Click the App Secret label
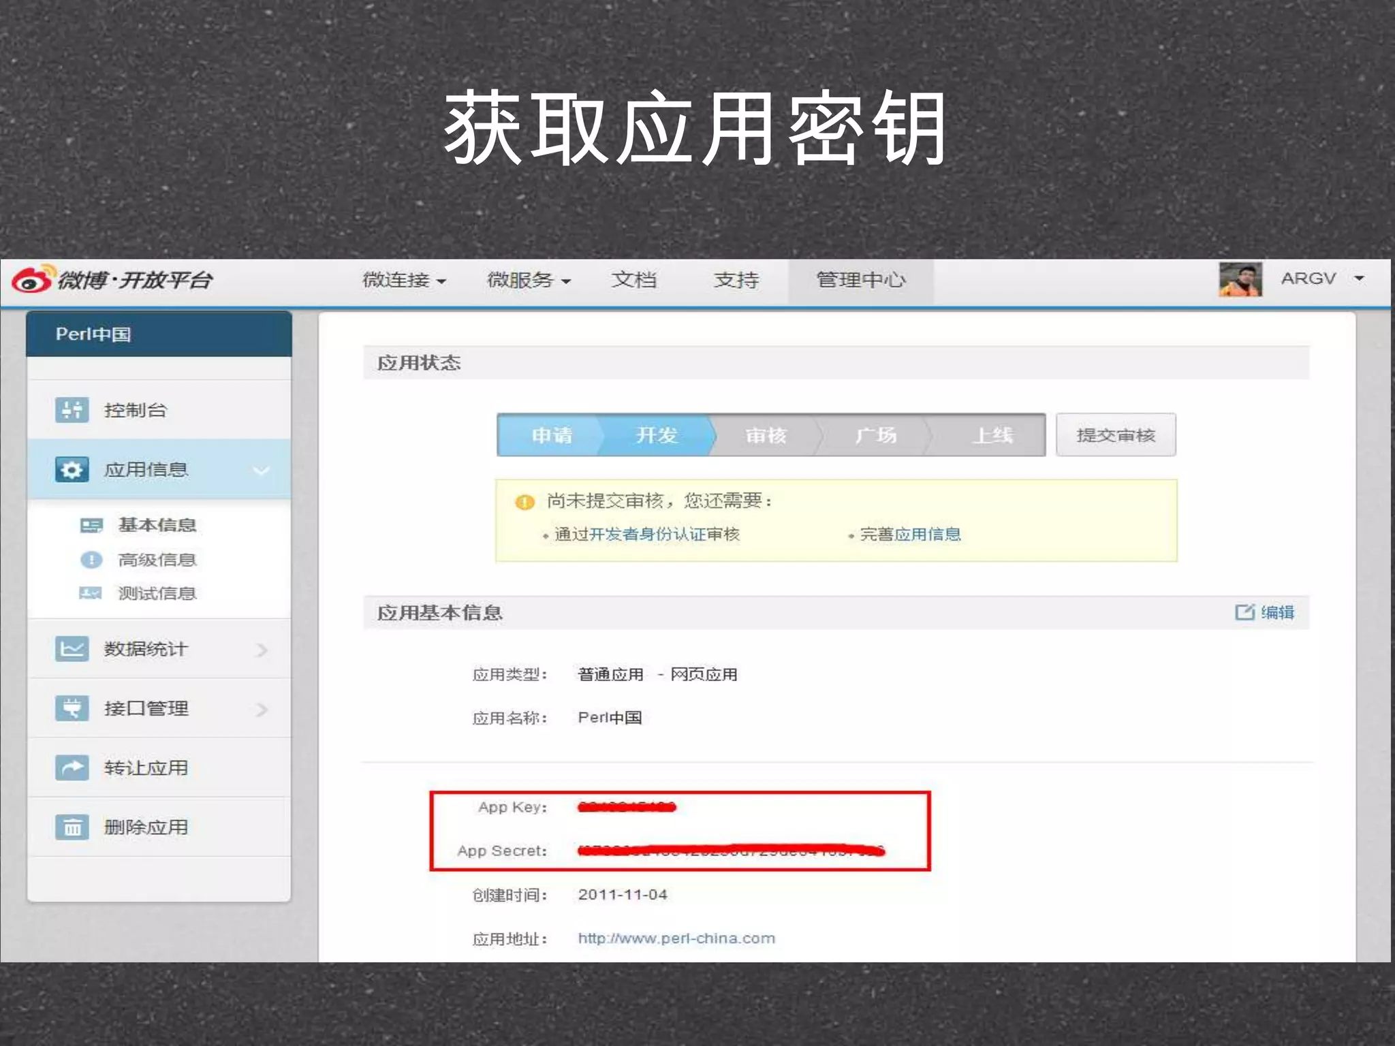1395x1046 pixels. (x=502, y=851)
